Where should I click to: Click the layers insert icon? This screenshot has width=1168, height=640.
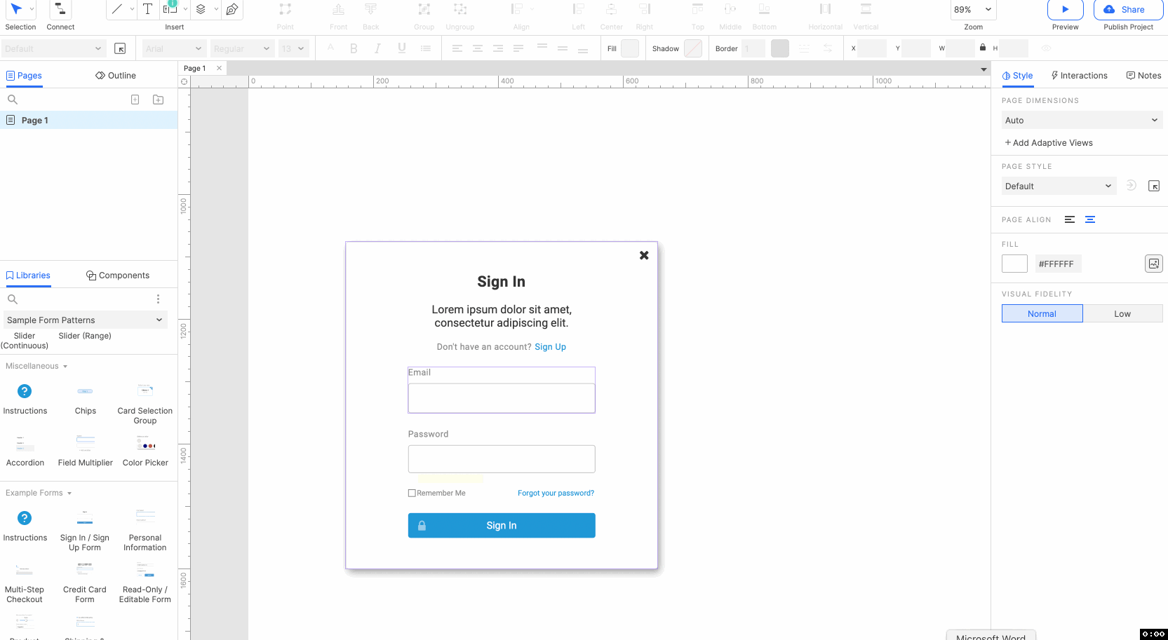pos(201,9)
